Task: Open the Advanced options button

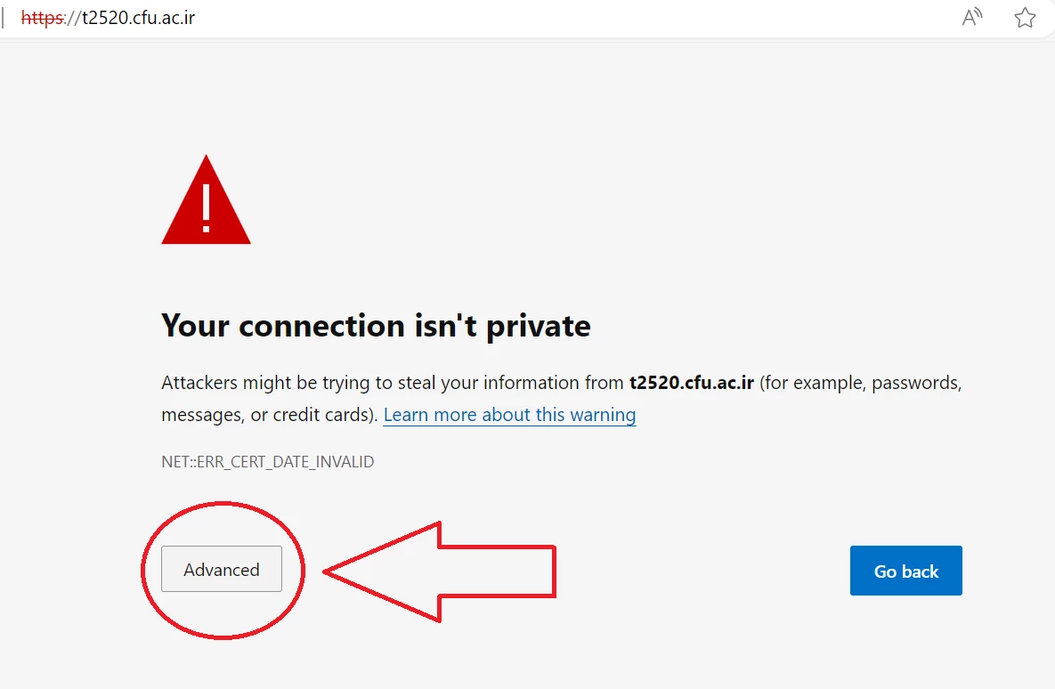Action: (222, 570)
